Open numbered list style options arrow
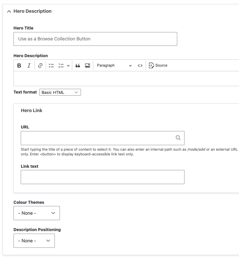239x258 pixels. click(68, 66)
